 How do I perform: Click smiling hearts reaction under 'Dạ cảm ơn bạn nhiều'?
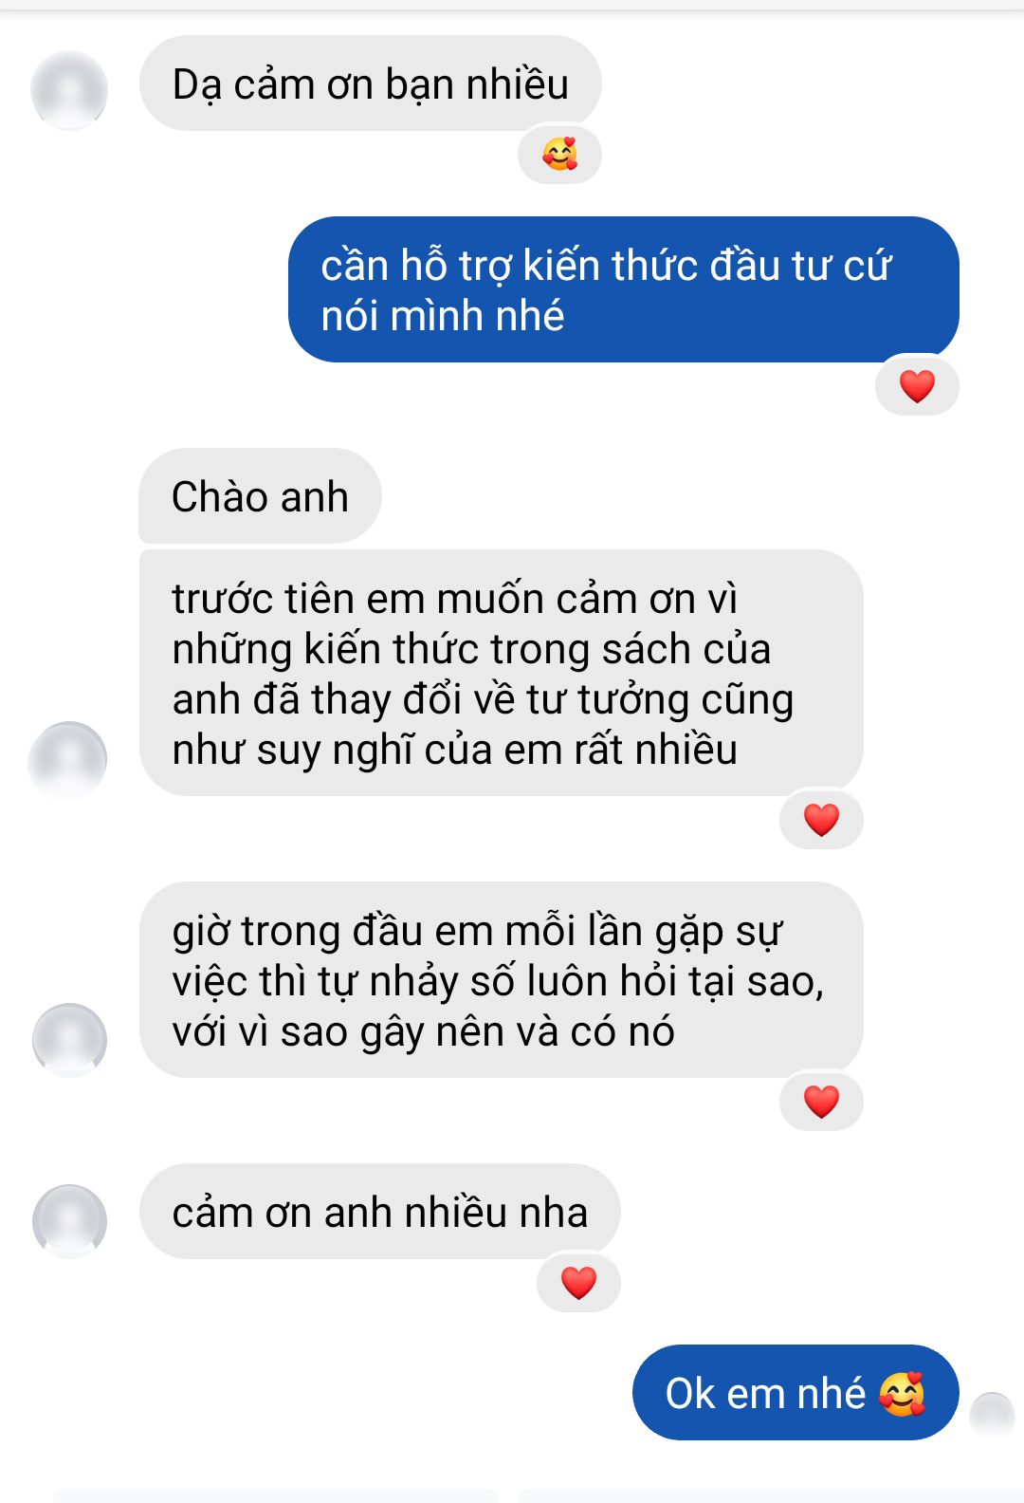coord(559,154)
